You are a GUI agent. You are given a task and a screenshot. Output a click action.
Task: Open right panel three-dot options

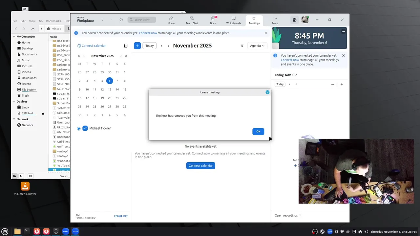333,84
